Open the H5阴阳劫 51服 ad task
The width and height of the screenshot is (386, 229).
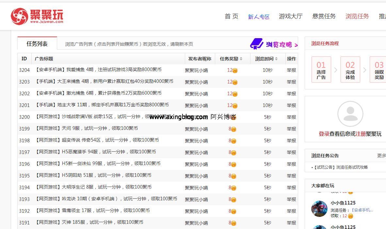tap(93, 175)
